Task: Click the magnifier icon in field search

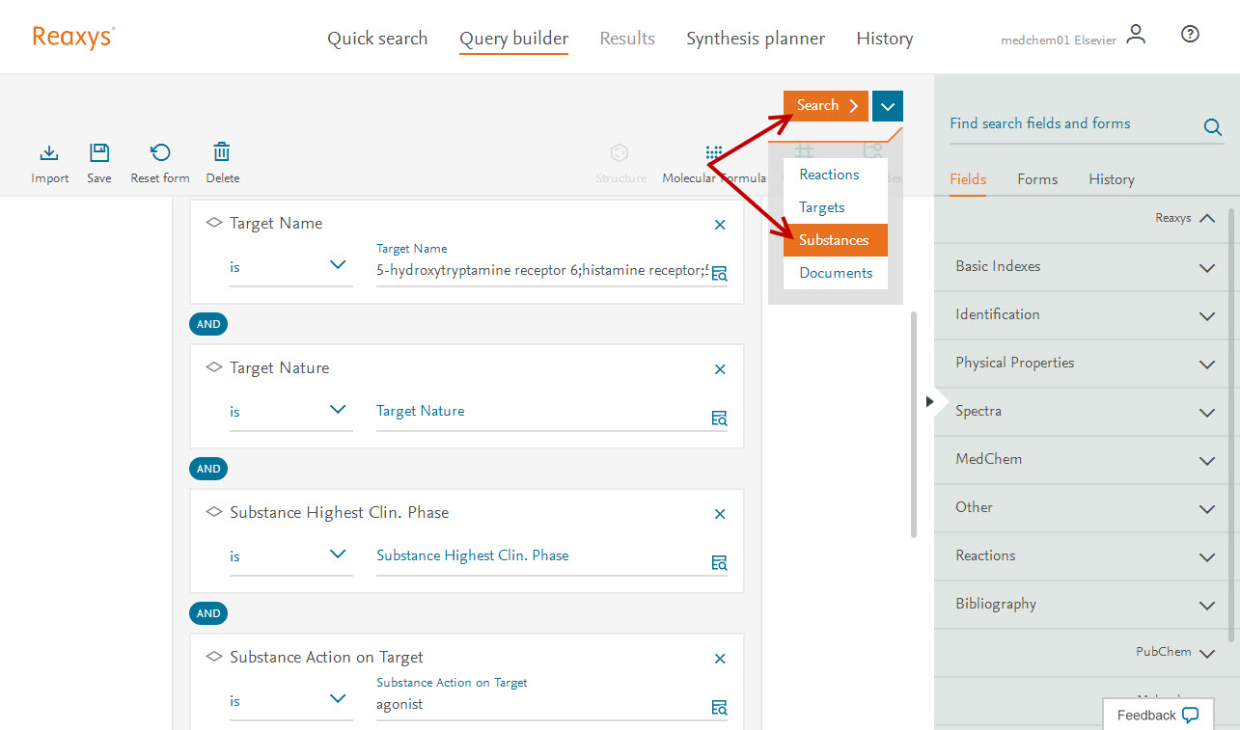Action: (1212, 127)
